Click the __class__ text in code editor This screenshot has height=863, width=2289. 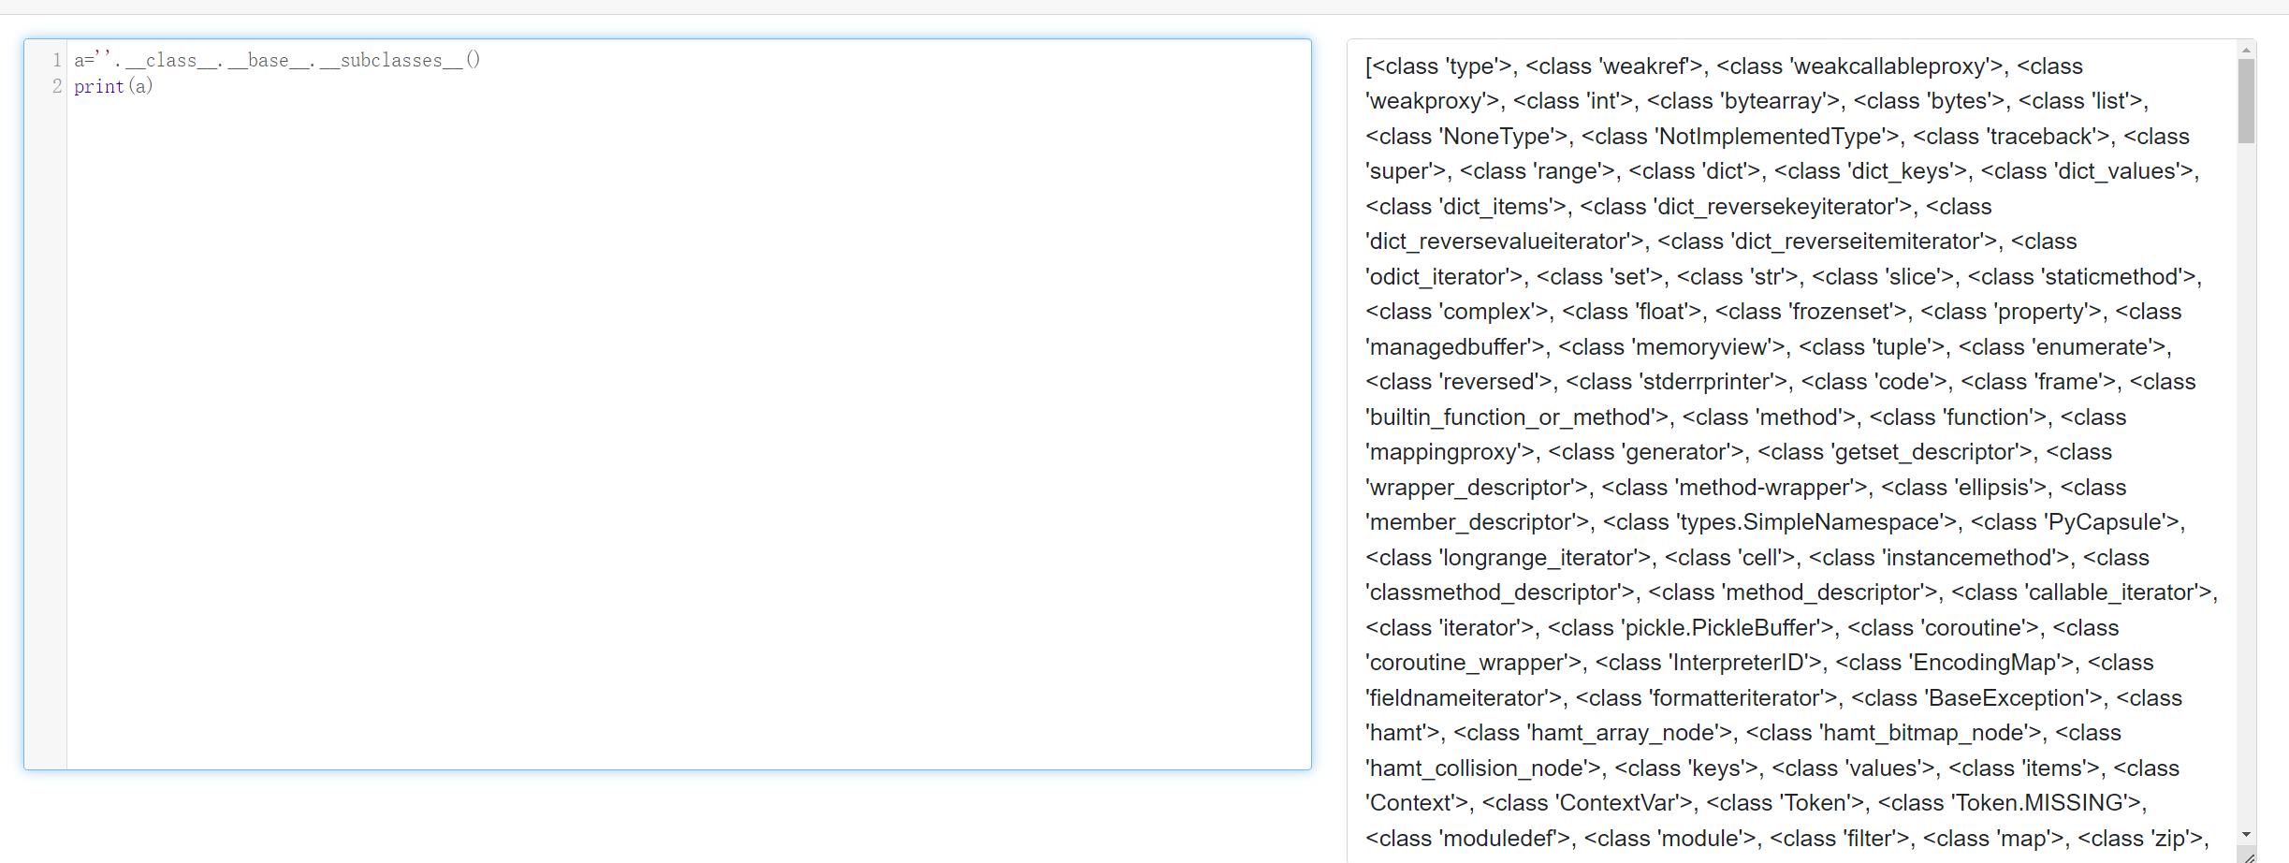pos(171,60)
